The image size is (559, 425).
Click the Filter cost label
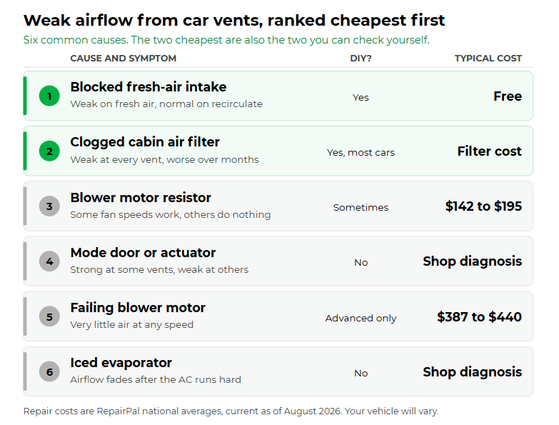(x=490, y=151)
